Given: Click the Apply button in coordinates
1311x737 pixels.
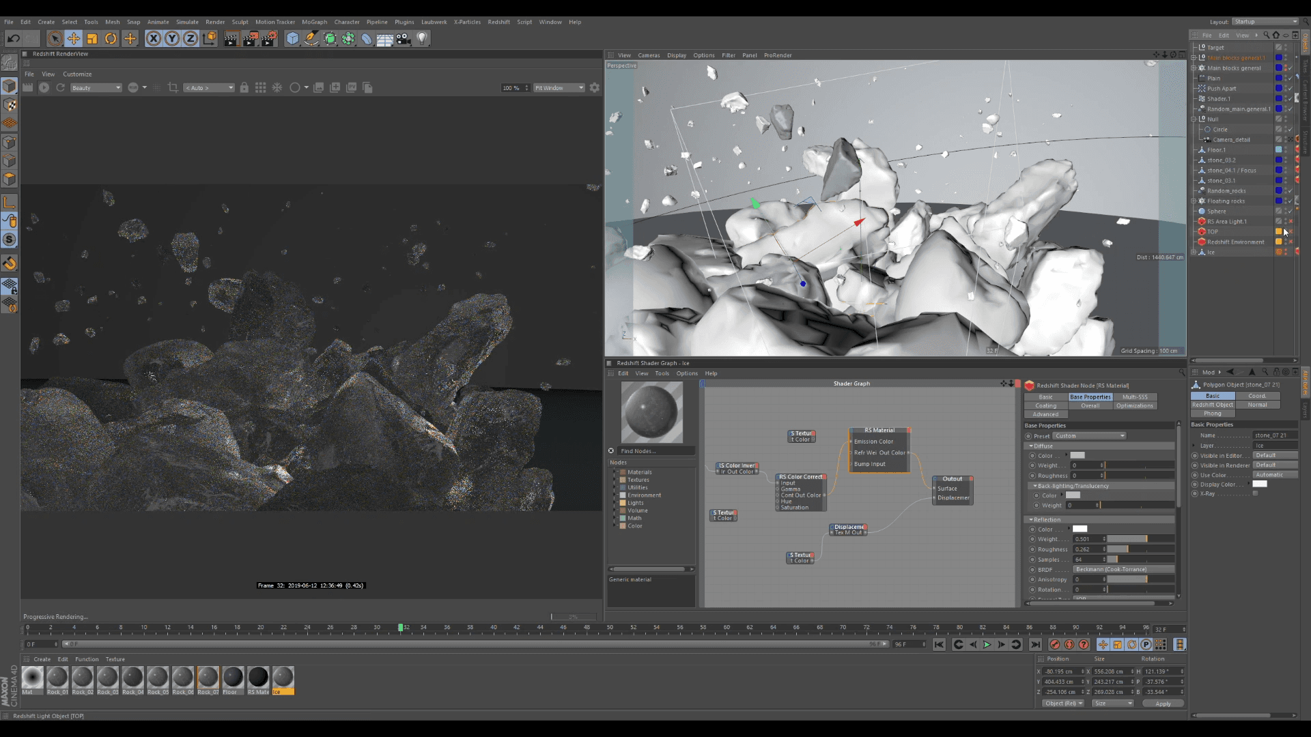Looking at the screenshot, I should (1163, 704).
